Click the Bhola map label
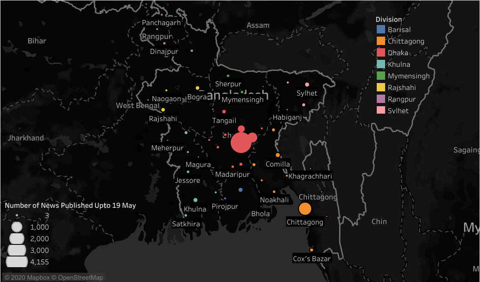 (260, 214)
